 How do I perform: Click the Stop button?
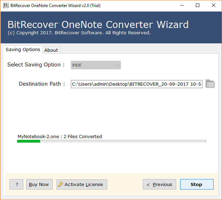pyautogui.click(x=197, y=184)
